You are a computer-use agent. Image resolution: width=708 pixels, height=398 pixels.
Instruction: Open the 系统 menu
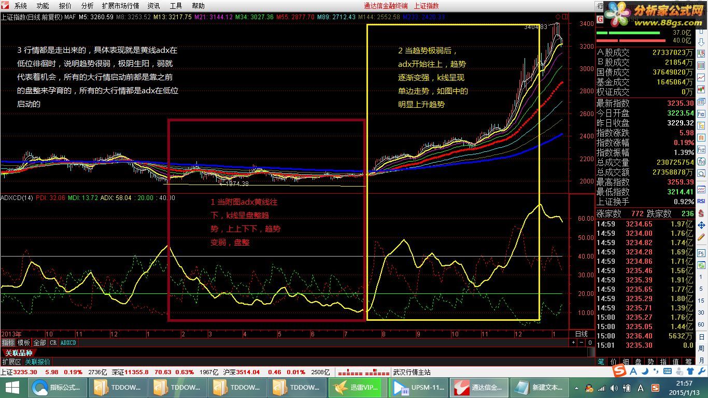(21, 6)
